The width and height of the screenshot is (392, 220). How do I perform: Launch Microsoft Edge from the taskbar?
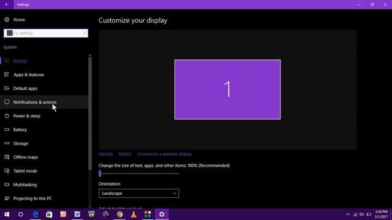click(36, 215)
